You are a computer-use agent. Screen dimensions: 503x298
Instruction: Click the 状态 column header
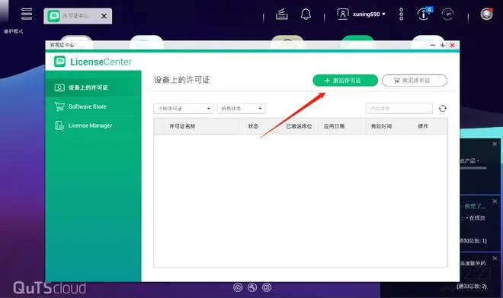tap(253, 126)
